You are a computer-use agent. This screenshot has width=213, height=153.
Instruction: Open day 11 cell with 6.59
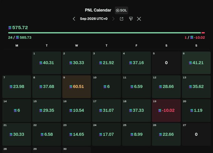coord(136,87)
